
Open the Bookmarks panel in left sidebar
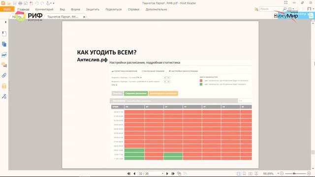click(4, 34)
